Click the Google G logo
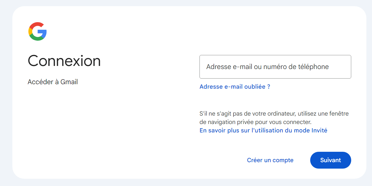372x186 pixels. (37, 31)
